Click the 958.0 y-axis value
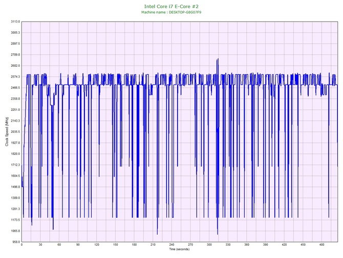Image resolution: width=343 pixels, height=258 pixels. pos(16,242)
